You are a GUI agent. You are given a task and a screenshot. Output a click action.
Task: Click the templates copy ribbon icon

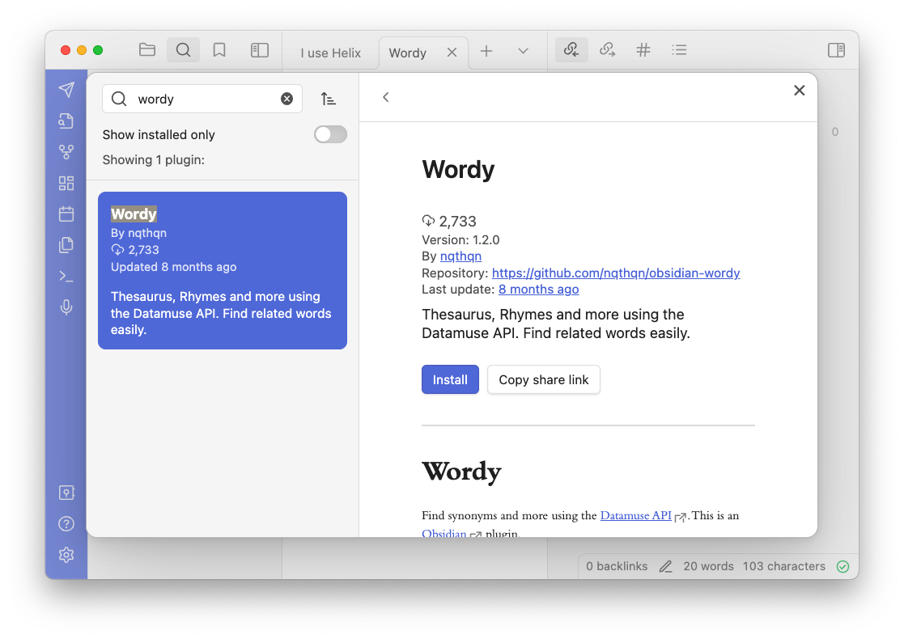pyautogui.click(x=66, y=245)
